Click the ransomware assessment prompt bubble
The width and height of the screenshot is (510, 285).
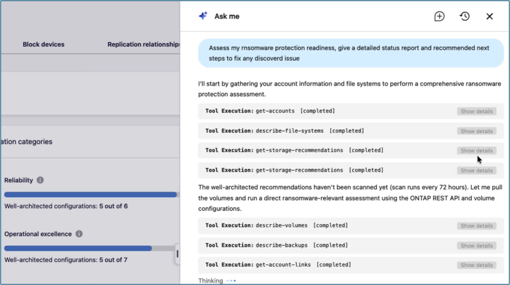(351, 53)
